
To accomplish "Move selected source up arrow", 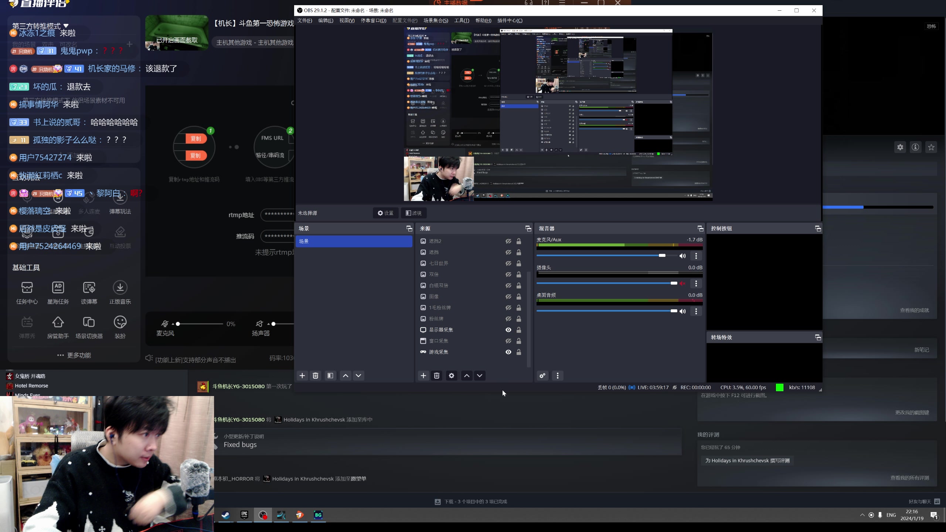I will (467, 376).
